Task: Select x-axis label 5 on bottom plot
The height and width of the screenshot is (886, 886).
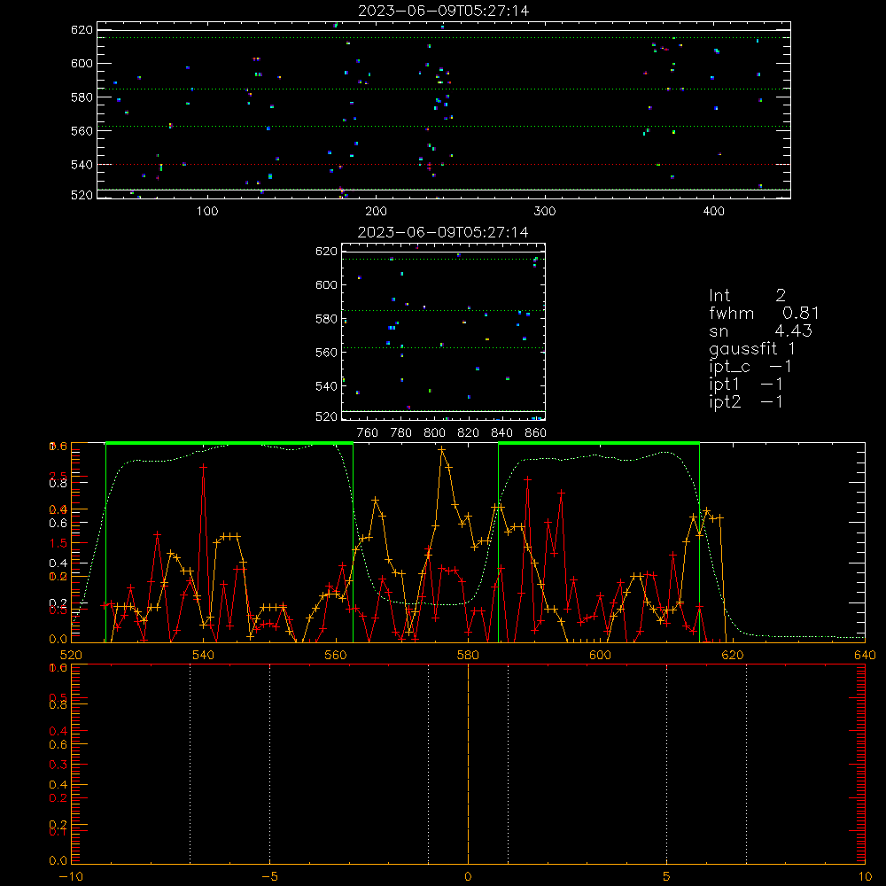Action: pos(667,876)
